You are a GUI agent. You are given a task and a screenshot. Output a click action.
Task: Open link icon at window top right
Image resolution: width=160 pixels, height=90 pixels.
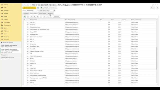[153, 5]
